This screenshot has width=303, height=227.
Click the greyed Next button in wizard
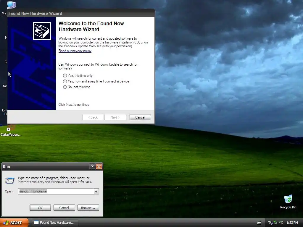pos(115,117)
